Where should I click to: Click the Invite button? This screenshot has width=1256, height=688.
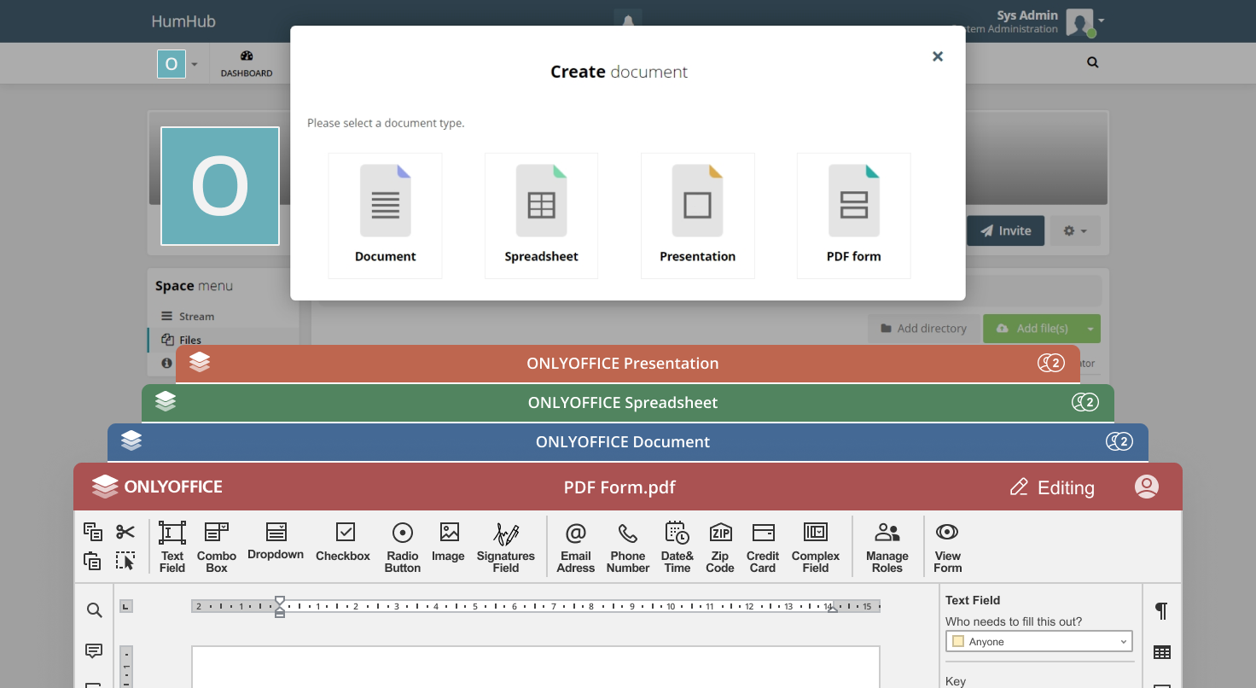[1005, 230]
